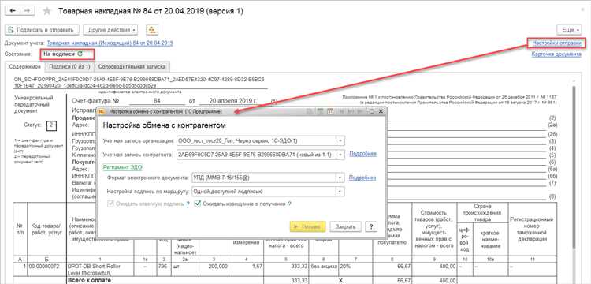Click the "УПД (ММВ-7-15/155@)" format field
Screen dimensions: 591x284
[x=264, y=177]
